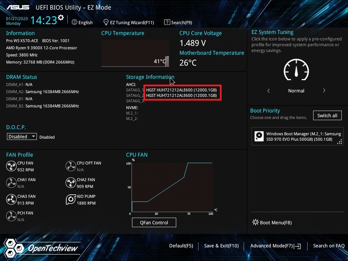
Task: Click Save & Exit (F10)
Action: tap(221, 246)
